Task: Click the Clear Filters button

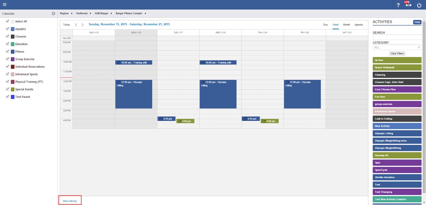Action: [x=397, y=53]
